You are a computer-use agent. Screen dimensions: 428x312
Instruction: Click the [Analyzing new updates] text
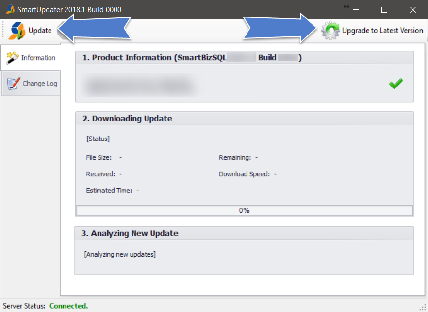120,254
